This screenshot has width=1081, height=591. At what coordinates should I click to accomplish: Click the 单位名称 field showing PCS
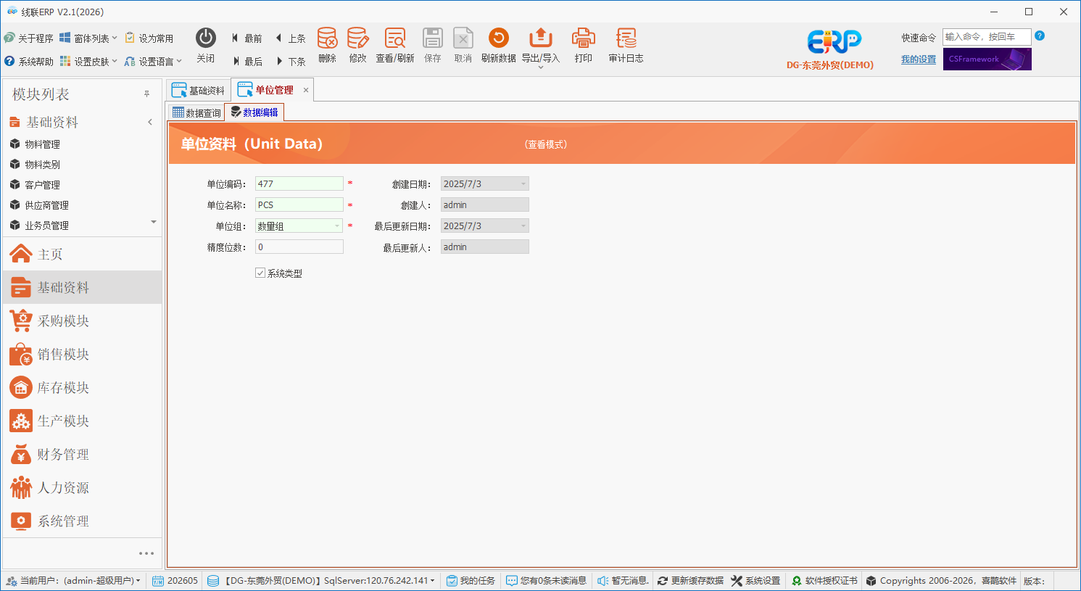click(299, 204)
